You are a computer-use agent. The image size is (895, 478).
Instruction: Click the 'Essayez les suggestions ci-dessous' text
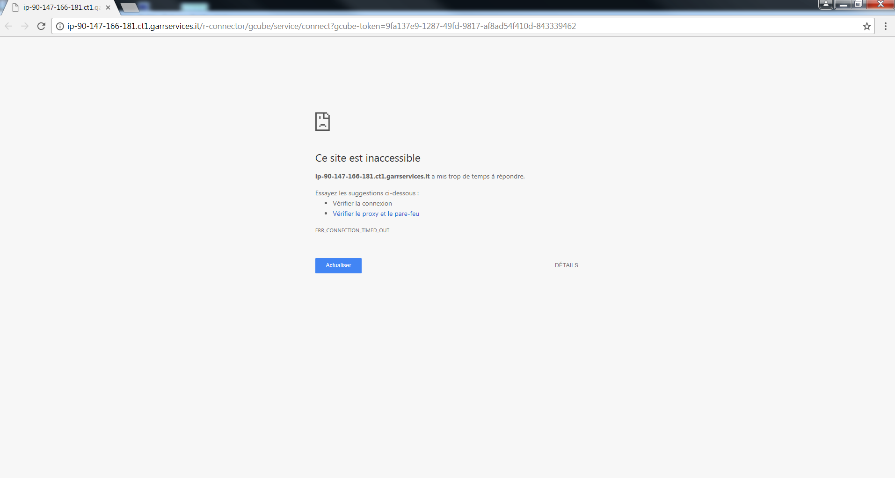pos(367,193)
